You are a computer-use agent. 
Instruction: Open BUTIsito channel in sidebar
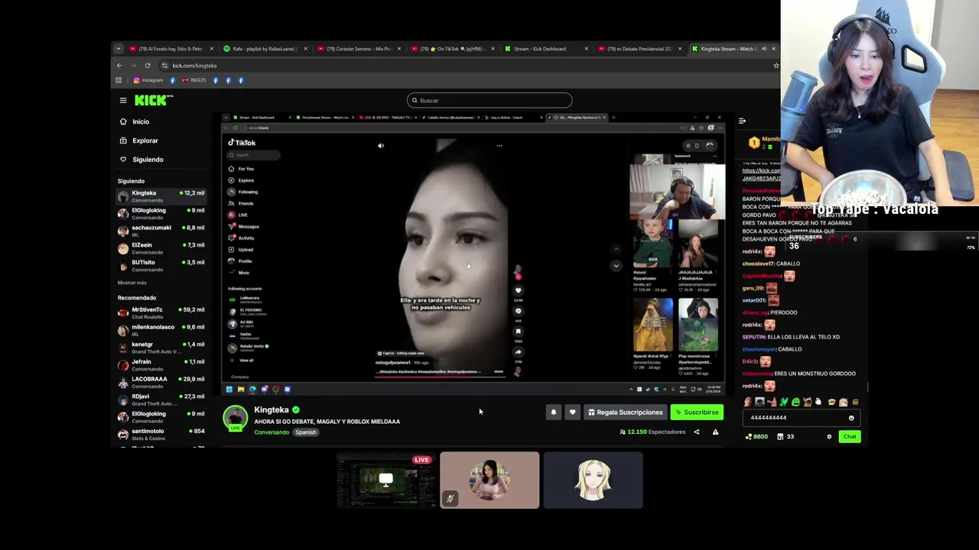(x=161, y=266)
